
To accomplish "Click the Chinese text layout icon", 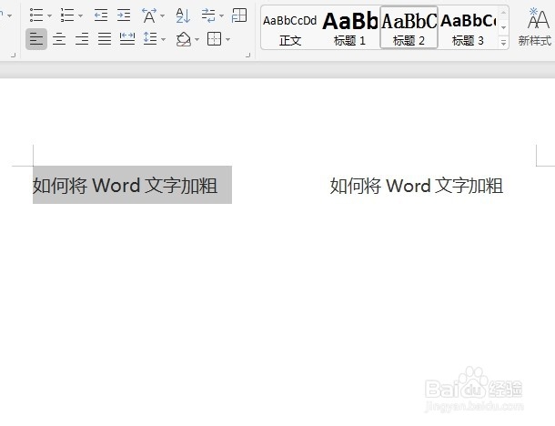I will (149, 15).
